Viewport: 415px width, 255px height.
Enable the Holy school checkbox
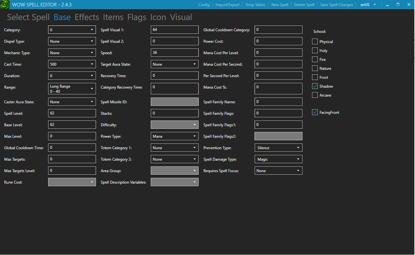coord(315,50)
